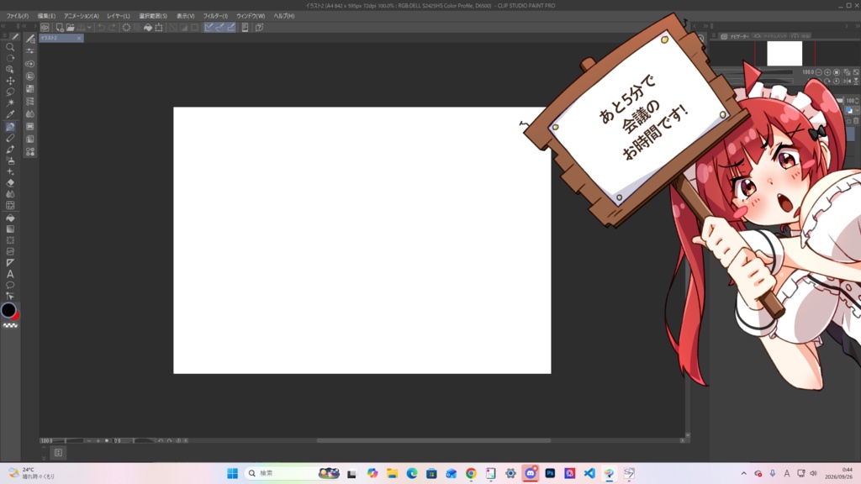Image resolution: width=861 pixels, height=484 pixels.
Task: Toggle Snap to Grid
Action: pos(230,27)
